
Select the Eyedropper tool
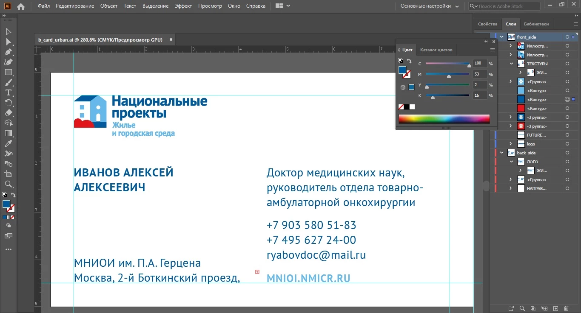[x=8, y=143]
